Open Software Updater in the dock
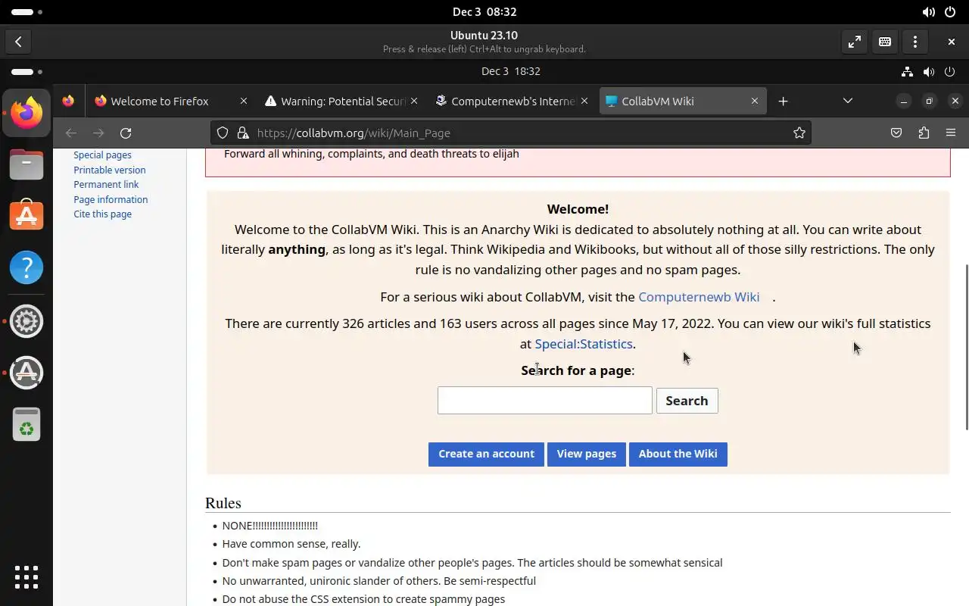Screen dimensions: 969x606 [26, 373]
